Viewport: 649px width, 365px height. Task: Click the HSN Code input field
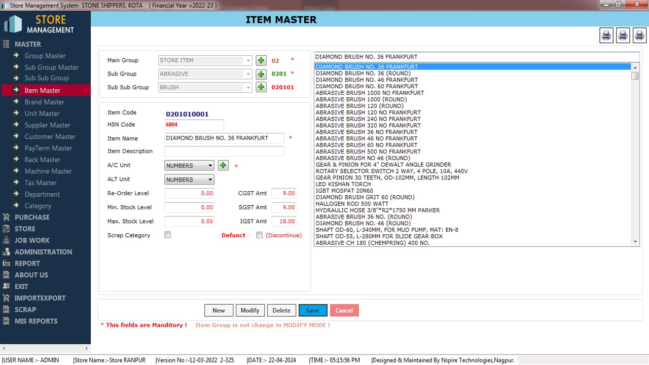(x=194, y=125)
